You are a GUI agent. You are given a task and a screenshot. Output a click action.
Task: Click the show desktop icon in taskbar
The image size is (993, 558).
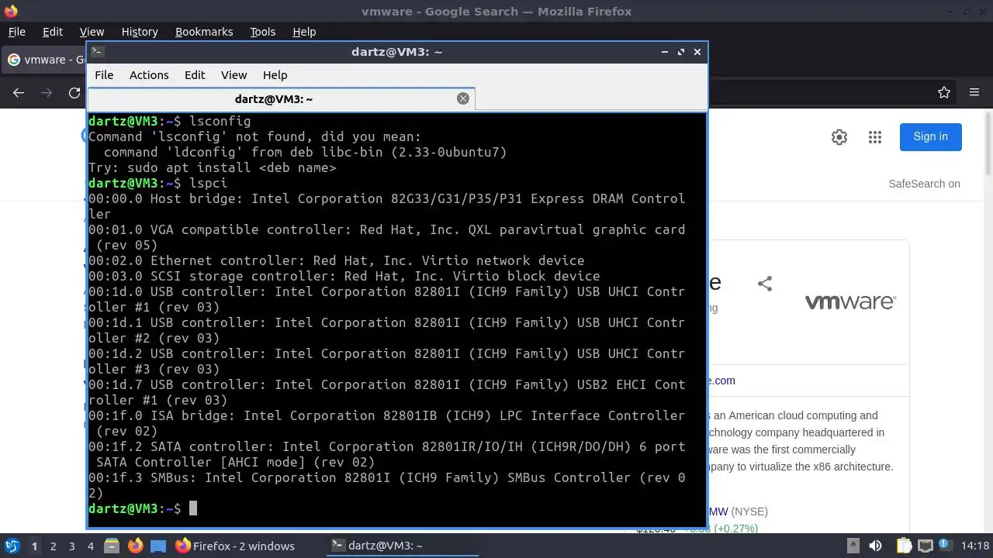pyautogui.click(x=158, y=546)
